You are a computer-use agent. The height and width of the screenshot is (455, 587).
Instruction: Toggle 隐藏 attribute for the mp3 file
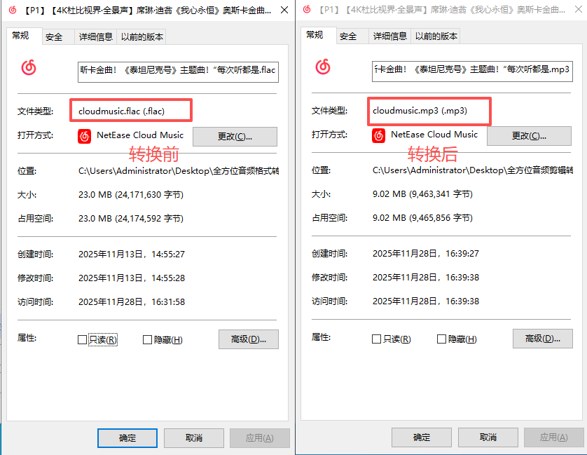[440, 338]
